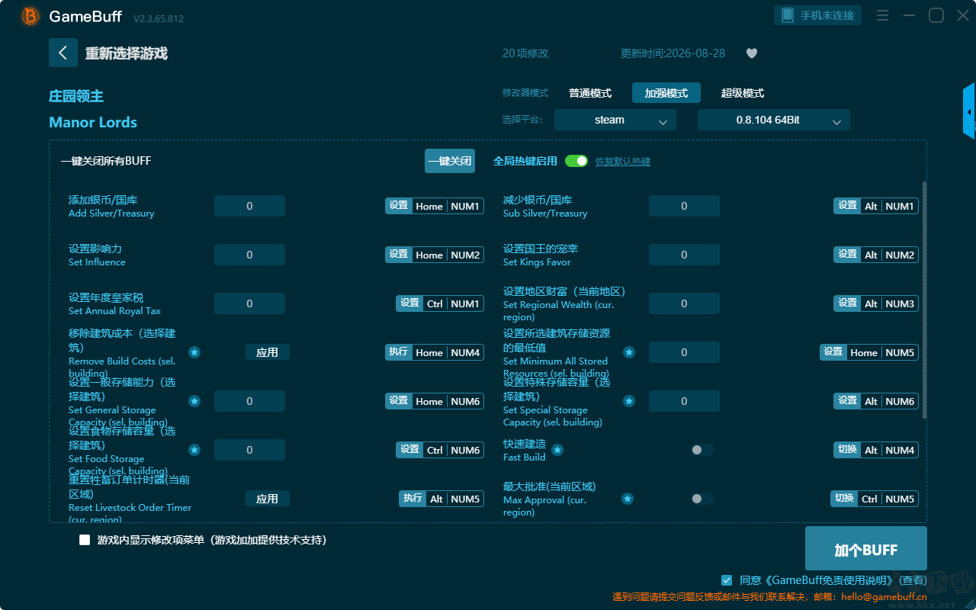Check the 游戏内显示修改项菜单 checkbox
976x610 pixels.
pyautogui.click(x=85, y=540)
